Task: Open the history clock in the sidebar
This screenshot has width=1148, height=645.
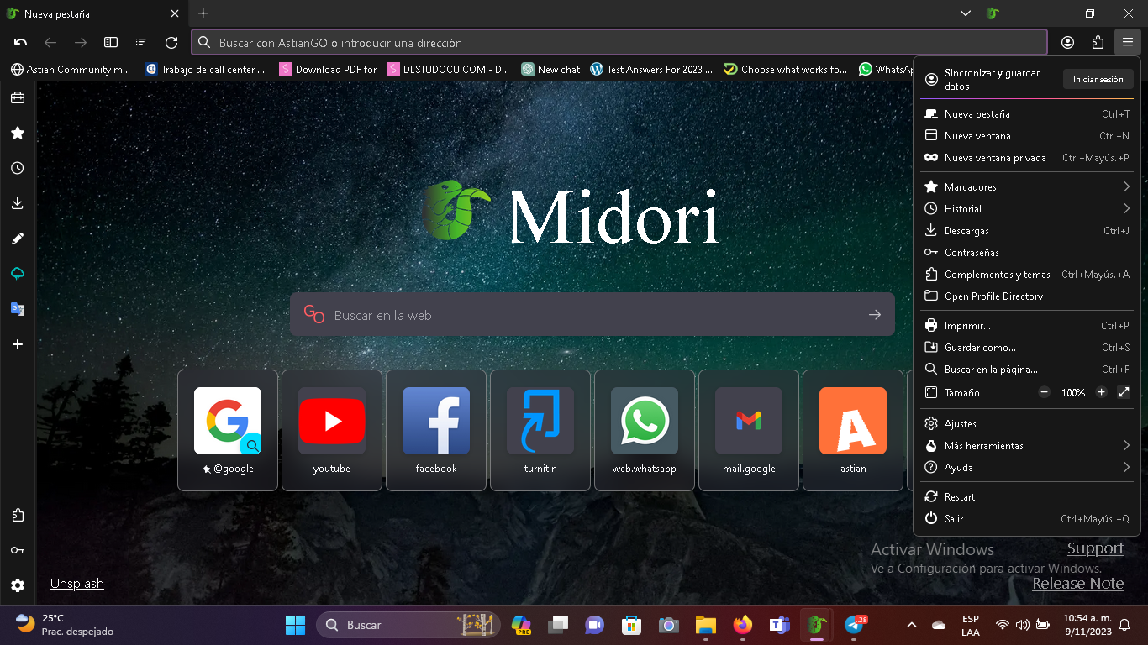Action: coord(17,168)
